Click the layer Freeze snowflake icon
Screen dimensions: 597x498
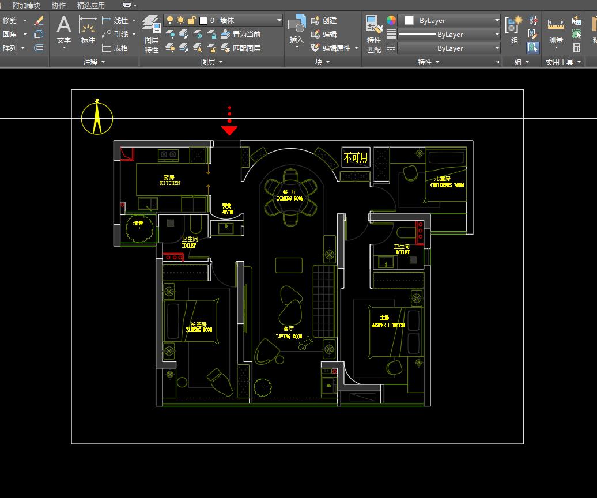tap(198, 35)
